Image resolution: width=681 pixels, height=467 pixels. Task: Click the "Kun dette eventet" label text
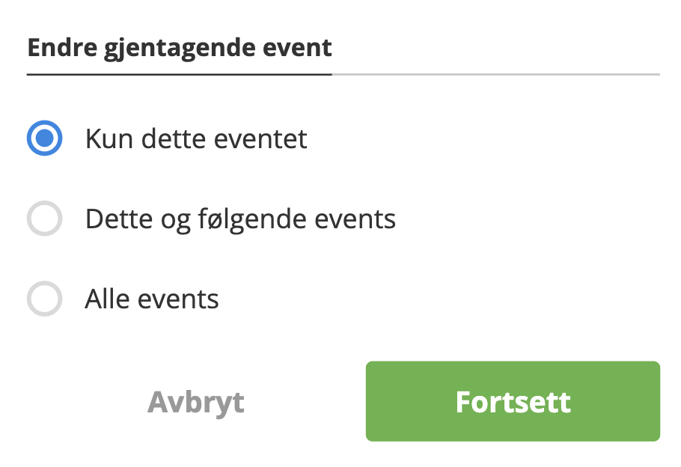click(196, 139)
